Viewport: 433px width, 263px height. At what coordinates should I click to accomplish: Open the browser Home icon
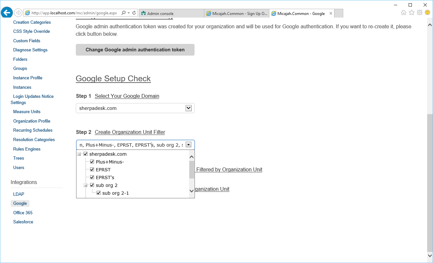pos(404,13)
